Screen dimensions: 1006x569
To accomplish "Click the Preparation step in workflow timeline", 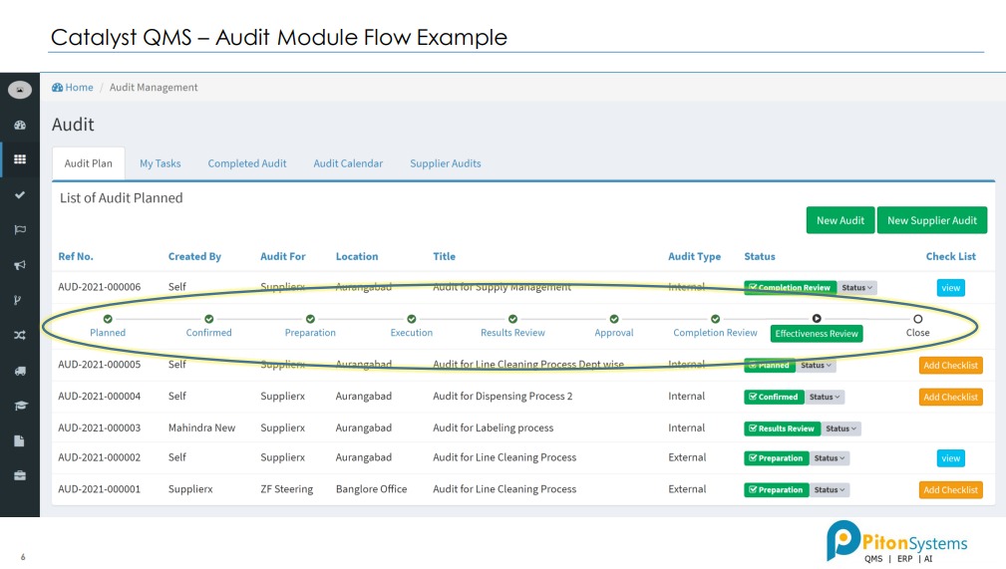I will pyautogui.click(x=310, y=332).
